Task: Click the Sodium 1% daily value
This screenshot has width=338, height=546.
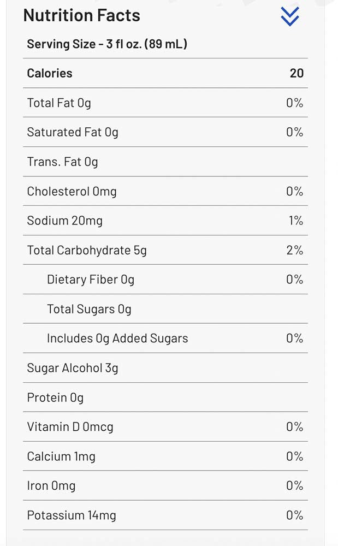Action: click(x=297, y=220)
